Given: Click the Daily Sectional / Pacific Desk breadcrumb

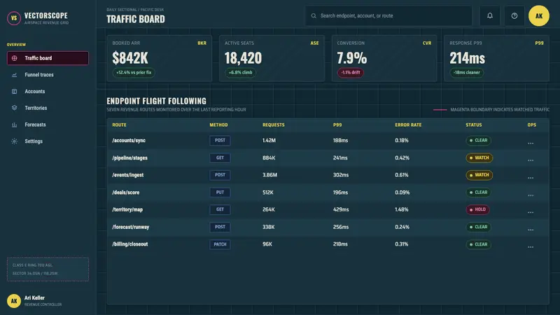Looking at the screenshot, I should click(135, 10).
